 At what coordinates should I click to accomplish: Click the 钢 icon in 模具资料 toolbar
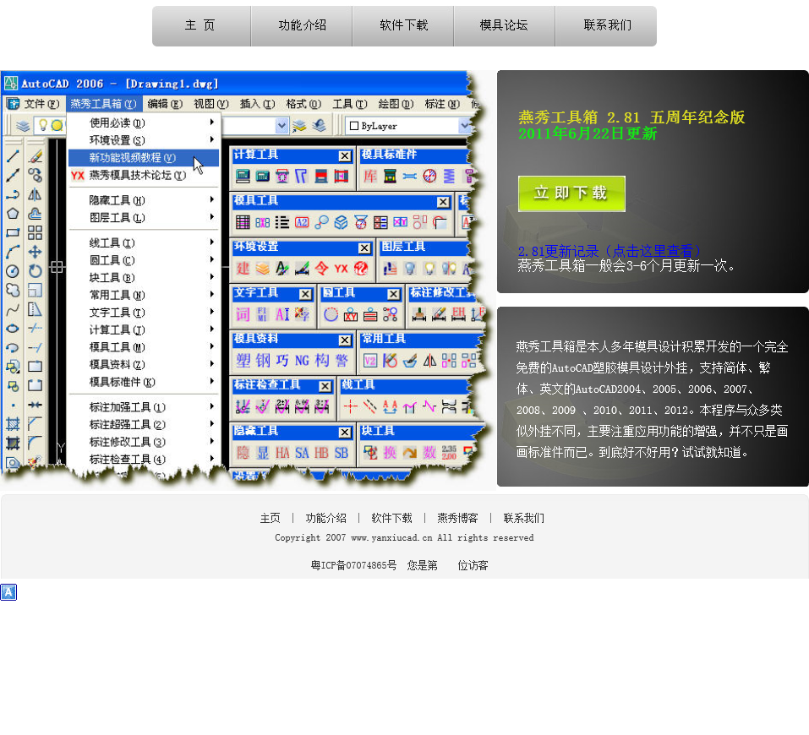tap(263, 360)
